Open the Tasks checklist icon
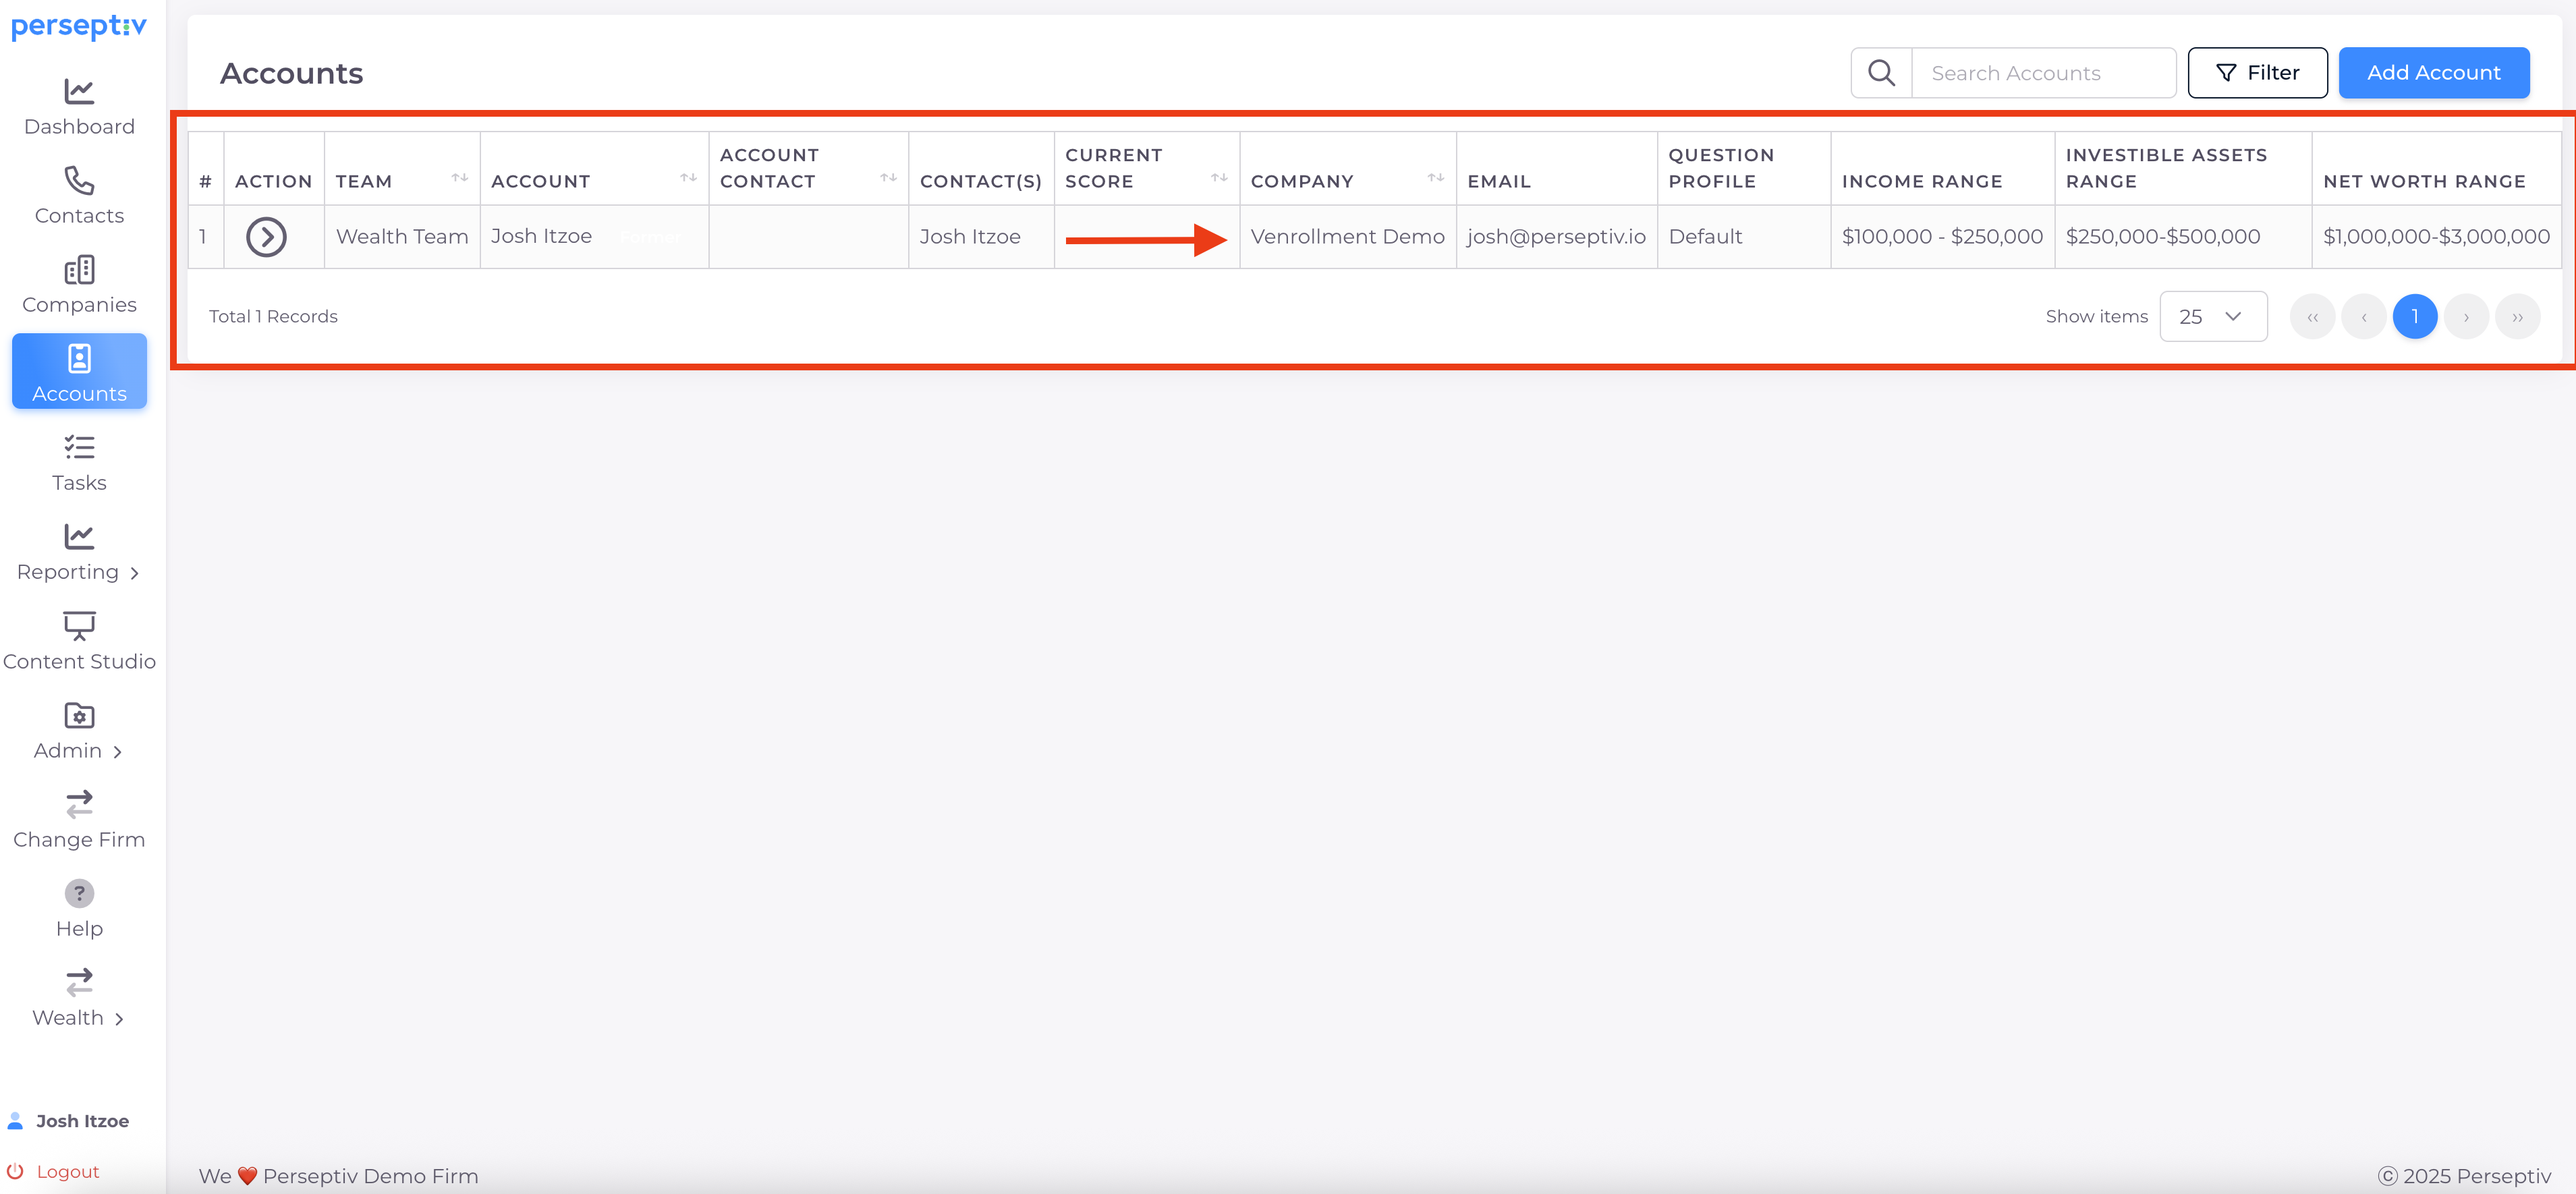This screenshot has height=1194, width=2576. coord(79,448)
